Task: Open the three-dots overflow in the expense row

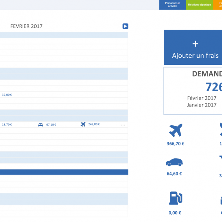Action: click(x=123, y=125)
